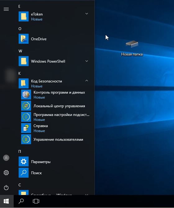This screenshot has height=208, width=174.
Task: Click the Код Безопасности label text
Action: point(46,81)
